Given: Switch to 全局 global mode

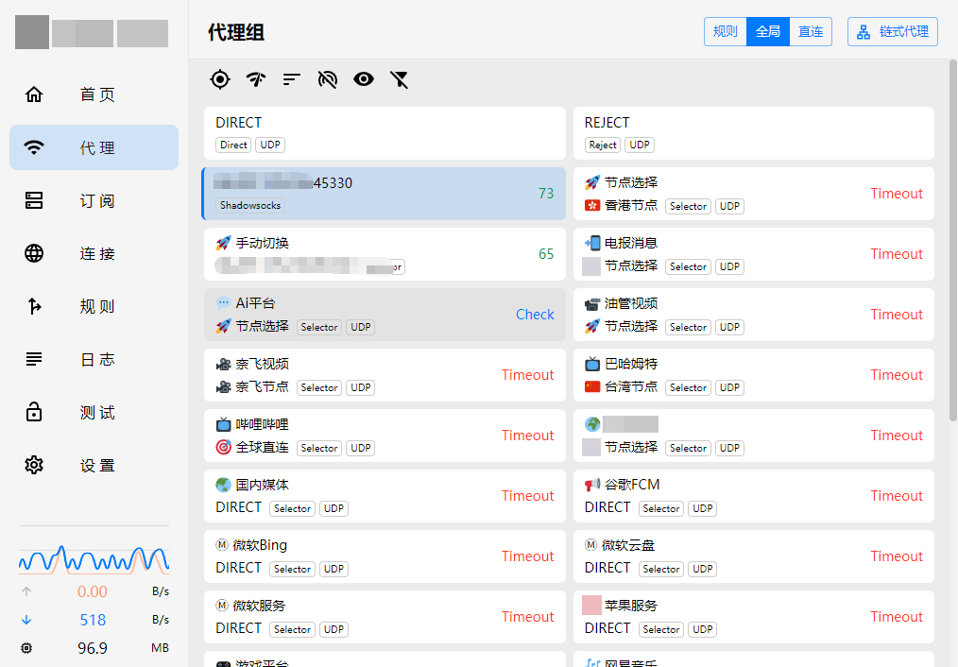Looking at the screenshot, I should [768, 32].
